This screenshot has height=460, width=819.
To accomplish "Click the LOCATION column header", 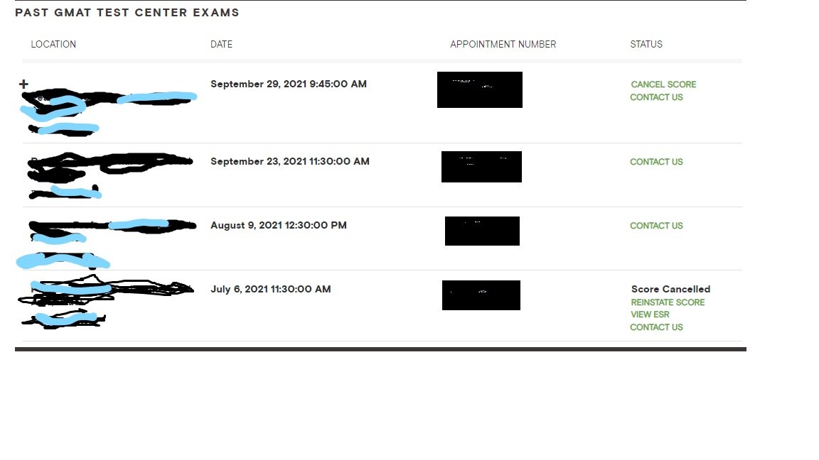I will pos(53,44).
